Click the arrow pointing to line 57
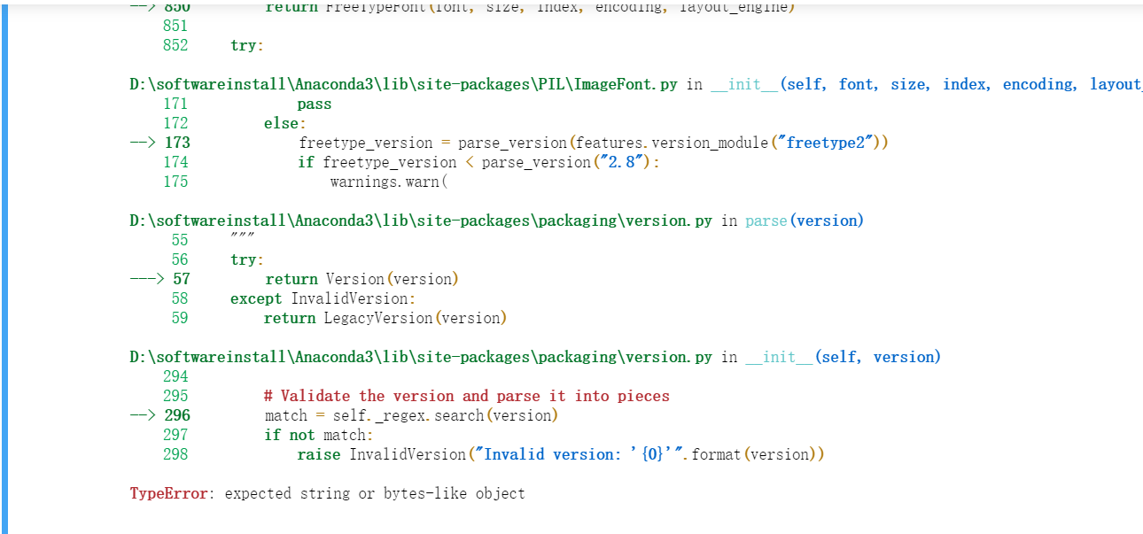The image size is (1143, 534). click(147, 279)
